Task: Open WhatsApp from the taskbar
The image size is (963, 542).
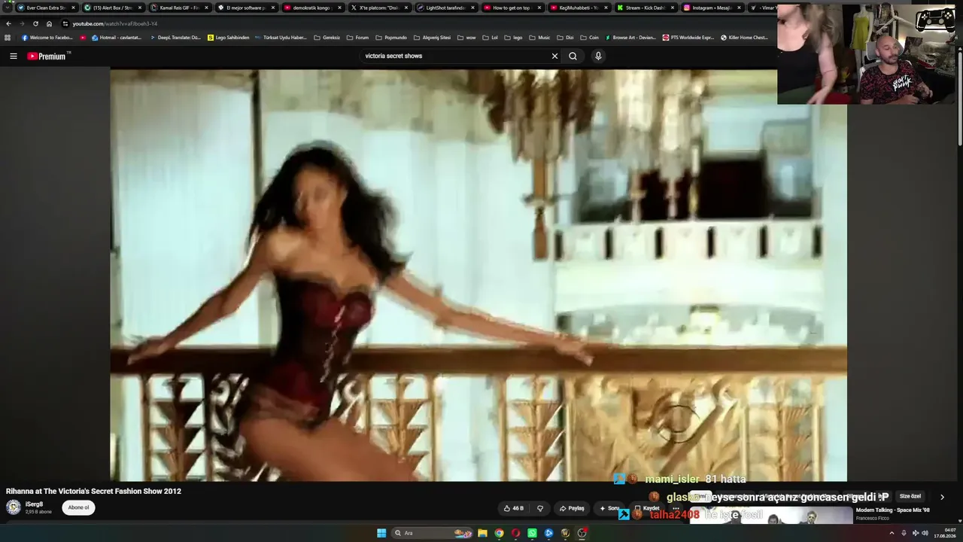Action: point(532,533)
